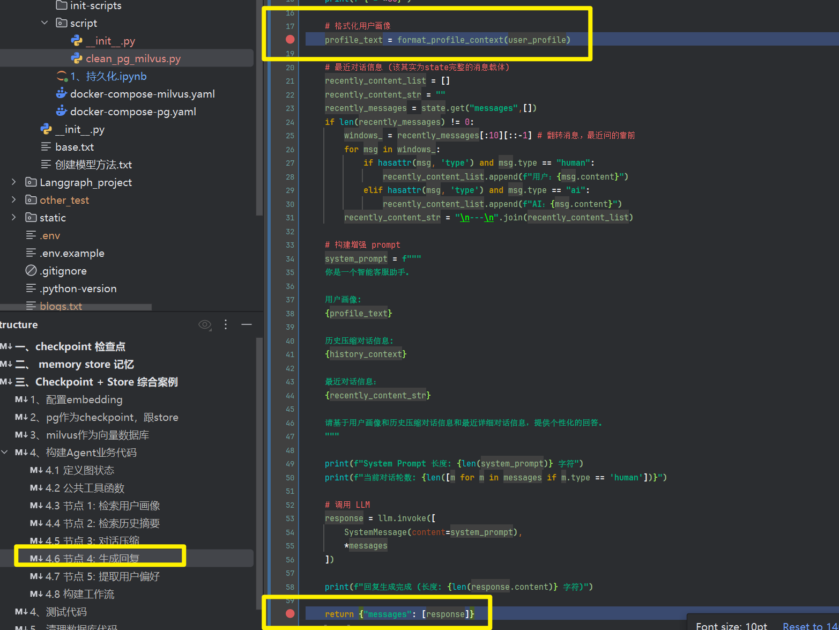This screenshot has width=839, height=630.
Task: Click the base.txt text file icon
Action: click(46, 147)
